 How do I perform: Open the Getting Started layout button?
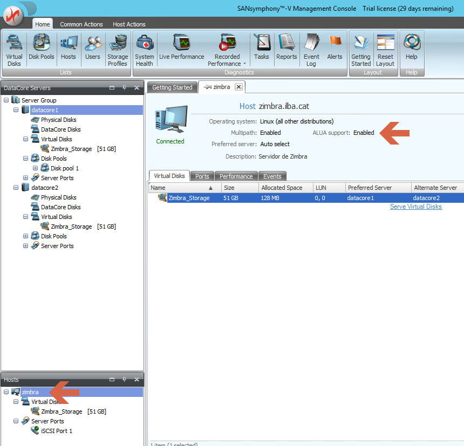[361, 50]
